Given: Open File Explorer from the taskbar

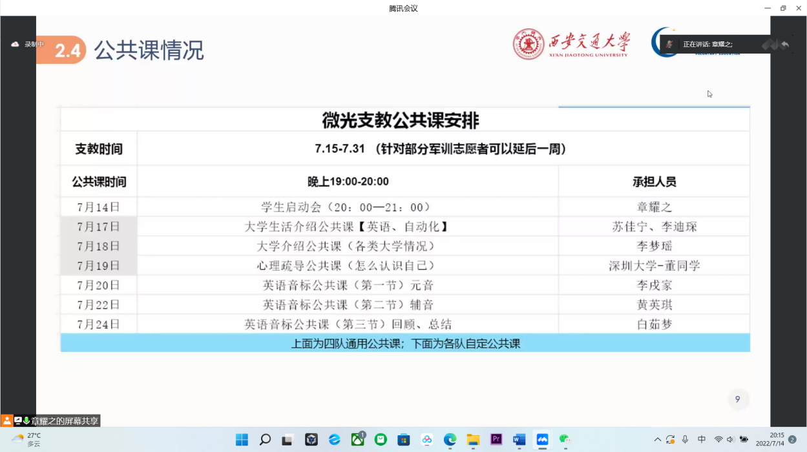Looking at the screenshot, I should (x=473, y=440).
